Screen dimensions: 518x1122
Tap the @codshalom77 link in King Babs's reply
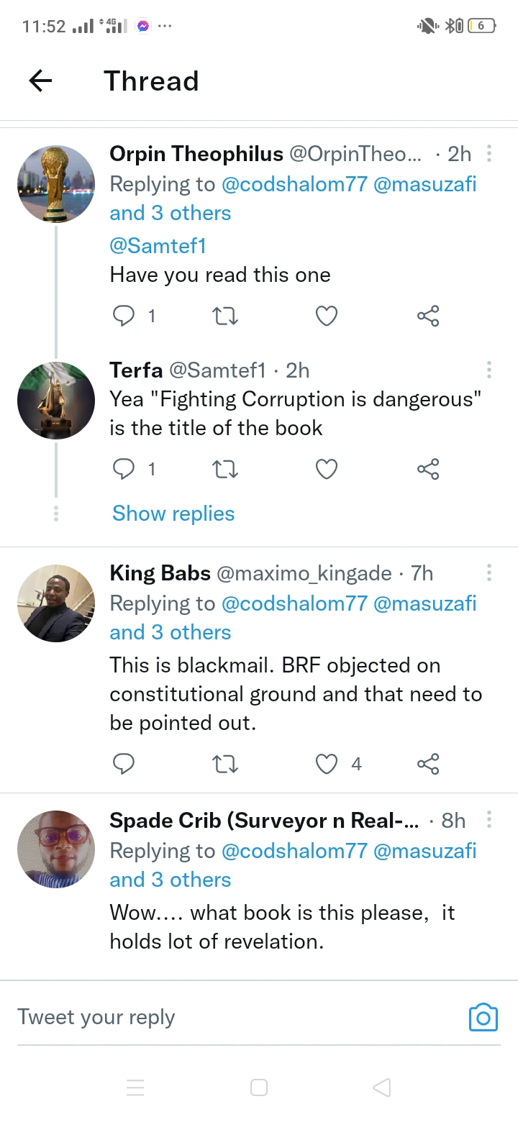[294, 603]
